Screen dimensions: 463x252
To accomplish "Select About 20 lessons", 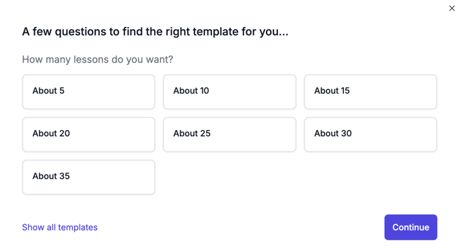I will 89,135.
